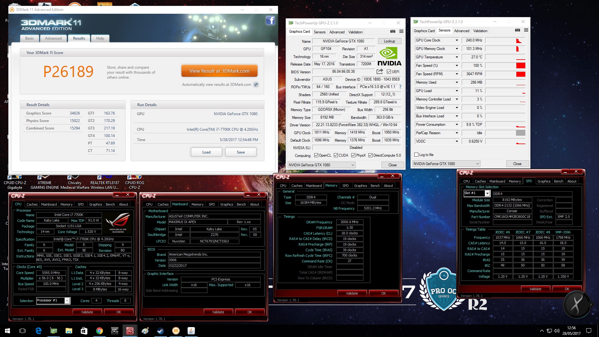The image size is (599, 337).
Task: Click the Save button in Run Details
Action: (241, 152)
